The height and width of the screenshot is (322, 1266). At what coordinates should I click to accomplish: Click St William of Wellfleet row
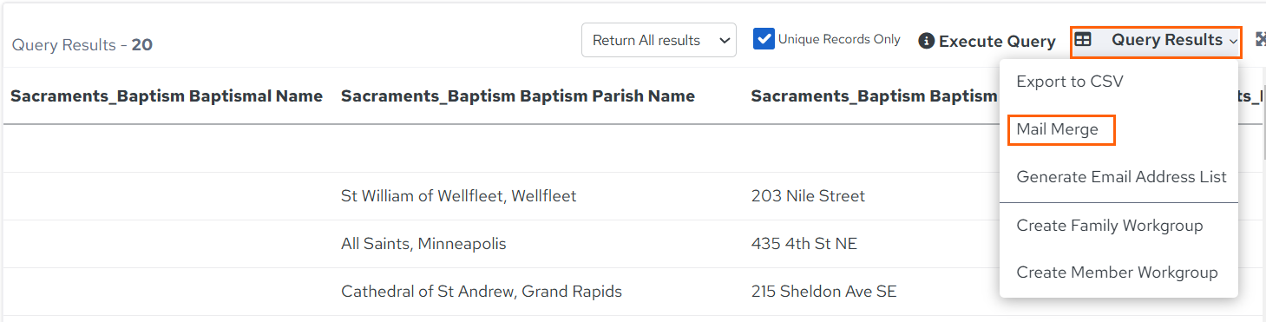[x=458, y=196]
